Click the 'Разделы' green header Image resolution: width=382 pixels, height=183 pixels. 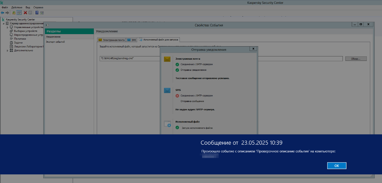click(x=69, y=31)
